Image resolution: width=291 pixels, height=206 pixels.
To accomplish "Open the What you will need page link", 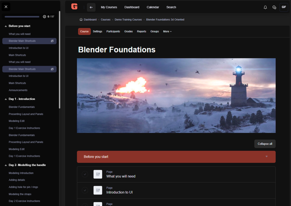I will 121,176.
